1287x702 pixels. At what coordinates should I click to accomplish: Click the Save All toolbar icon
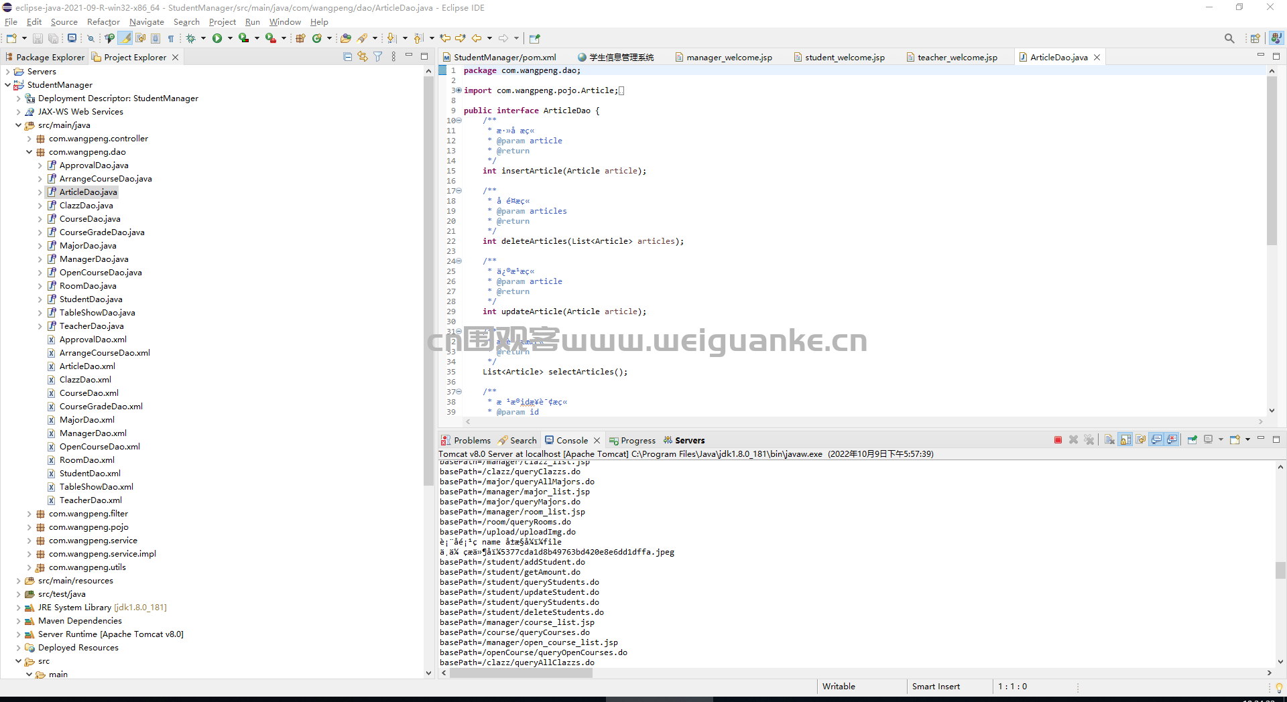click(x=54, y=38)
